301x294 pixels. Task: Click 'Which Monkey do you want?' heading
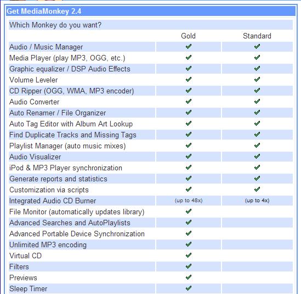coord(55,25)
